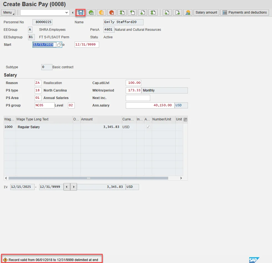Click the PS Area field 01

click(x=38, y=98)
